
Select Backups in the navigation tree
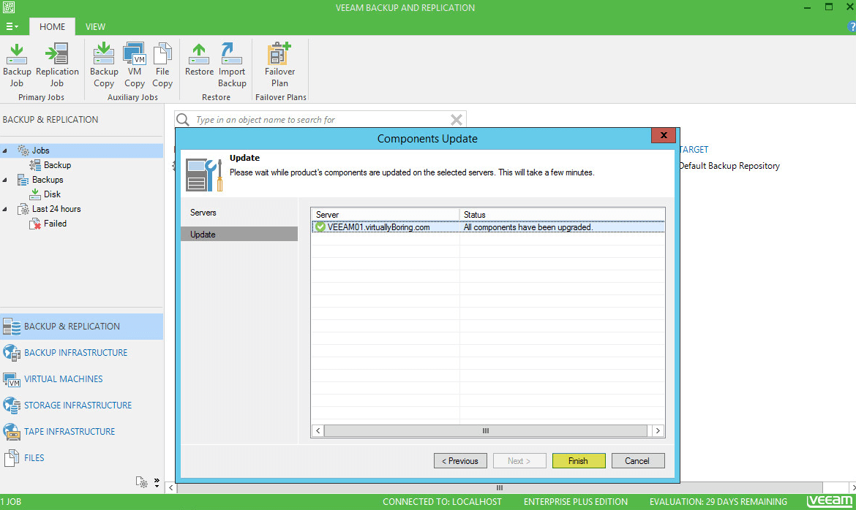coord(48,180)
